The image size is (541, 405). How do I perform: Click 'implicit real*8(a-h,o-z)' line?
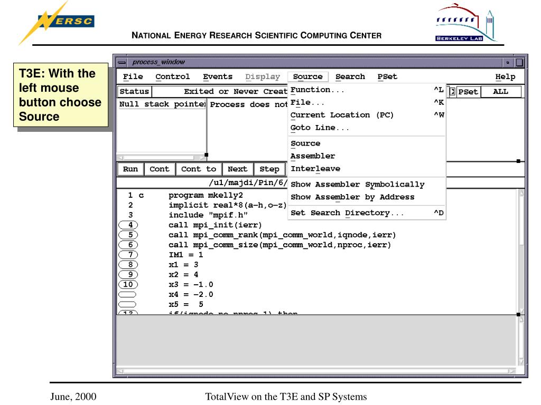pyautogui.click(x=228, y=205)
